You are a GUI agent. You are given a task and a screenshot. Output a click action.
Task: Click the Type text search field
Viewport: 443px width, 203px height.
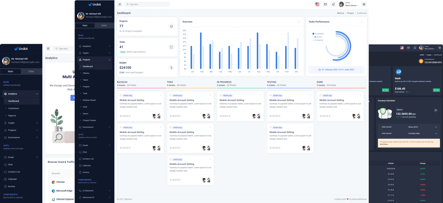147,4
